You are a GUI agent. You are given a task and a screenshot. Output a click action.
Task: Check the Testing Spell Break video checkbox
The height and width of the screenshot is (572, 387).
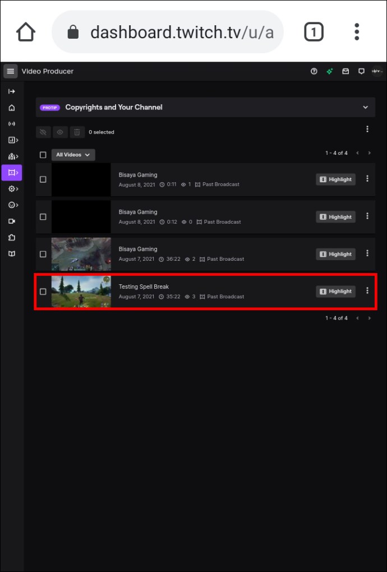pos(43,292)
